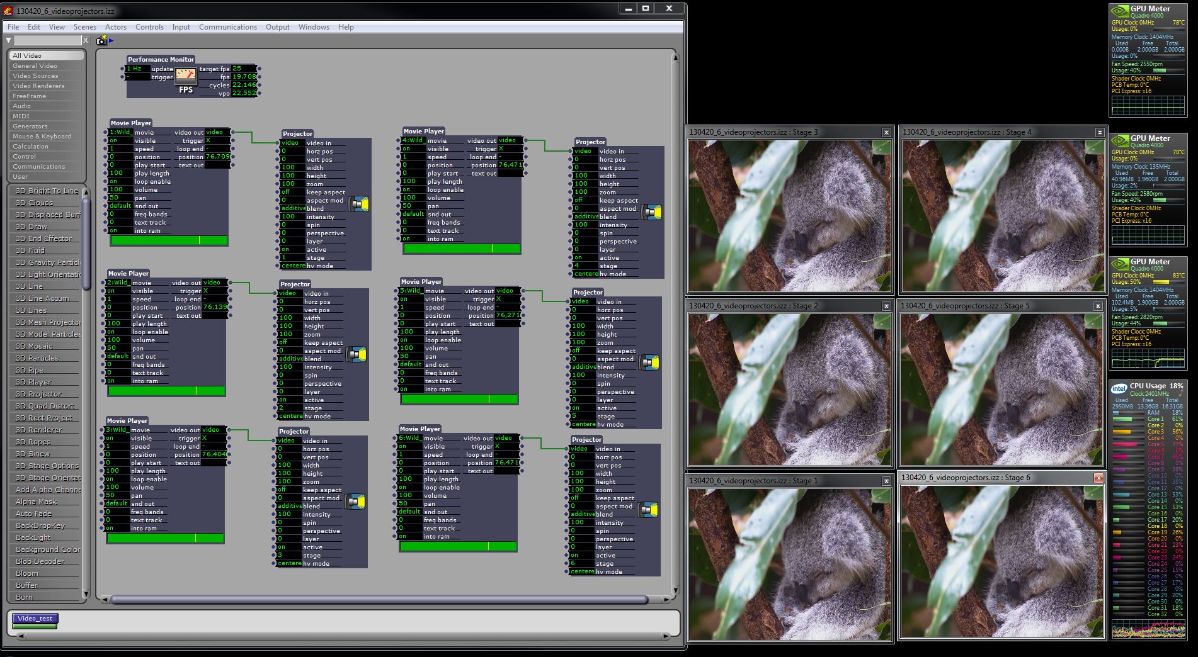Toggle keep aspect on the stage 4 Projector
The height and width of the screenshot is (657, 1198).
click(x=584, y=200)
